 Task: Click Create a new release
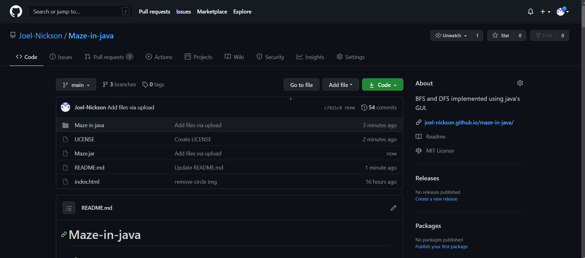pos(436,199)
